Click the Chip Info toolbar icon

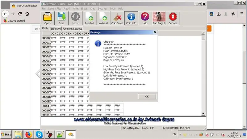click(x=131, y=18)
